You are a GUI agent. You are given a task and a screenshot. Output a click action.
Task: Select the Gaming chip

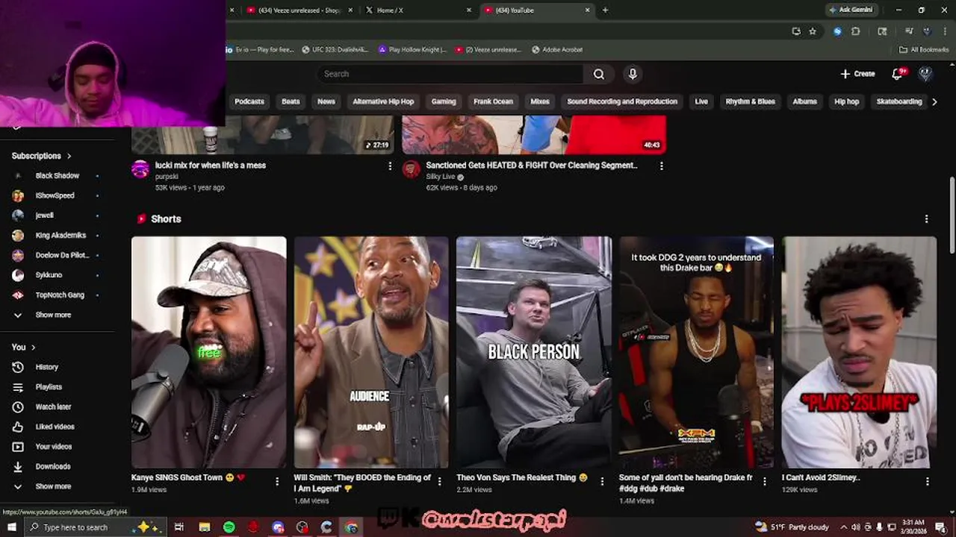[x=444, y=101]
